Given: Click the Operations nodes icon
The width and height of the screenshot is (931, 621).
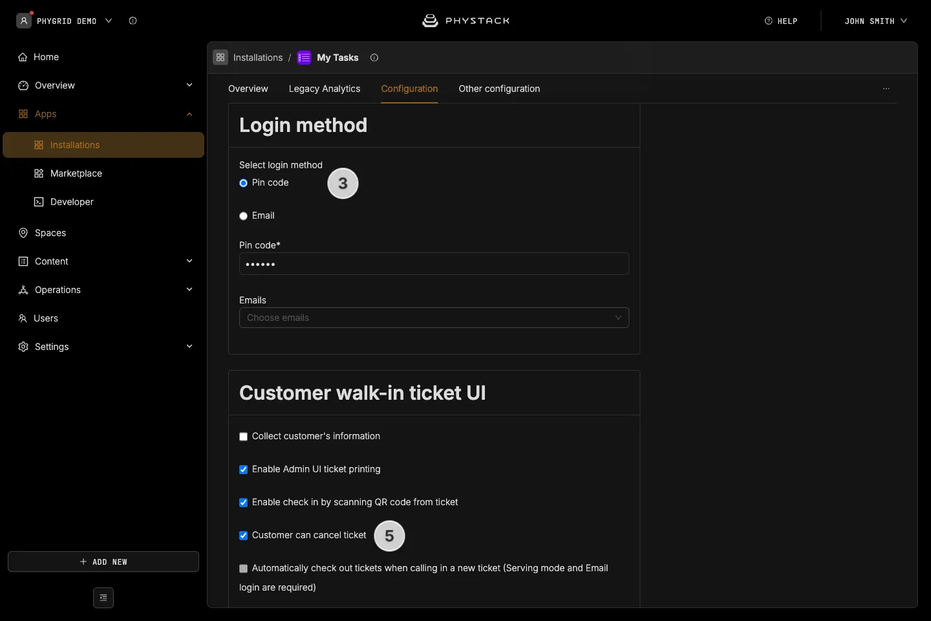Looking at the screenshot, I should (23, 290).
